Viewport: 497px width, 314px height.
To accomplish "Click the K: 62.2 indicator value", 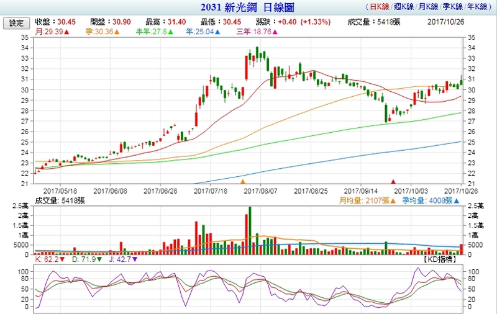I will 50,259.
